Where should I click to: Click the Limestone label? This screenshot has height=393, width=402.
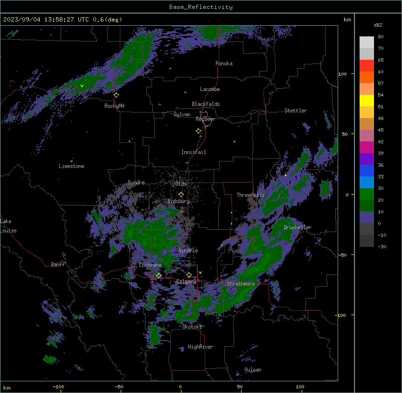point(71,166)
